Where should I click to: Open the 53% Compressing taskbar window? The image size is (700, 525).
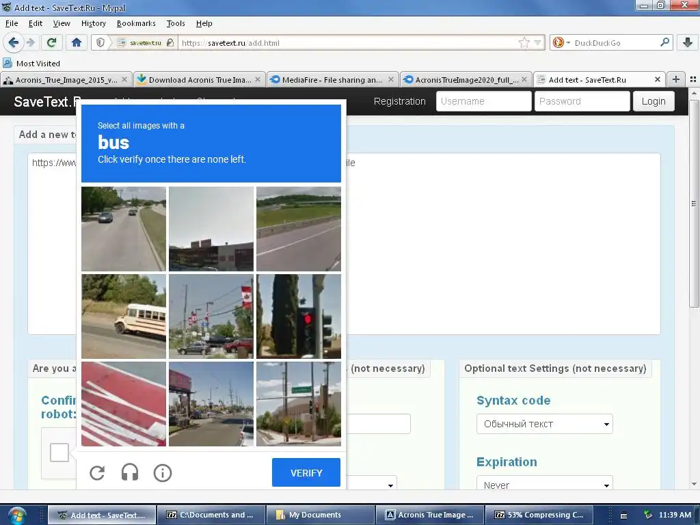(539, 515)
